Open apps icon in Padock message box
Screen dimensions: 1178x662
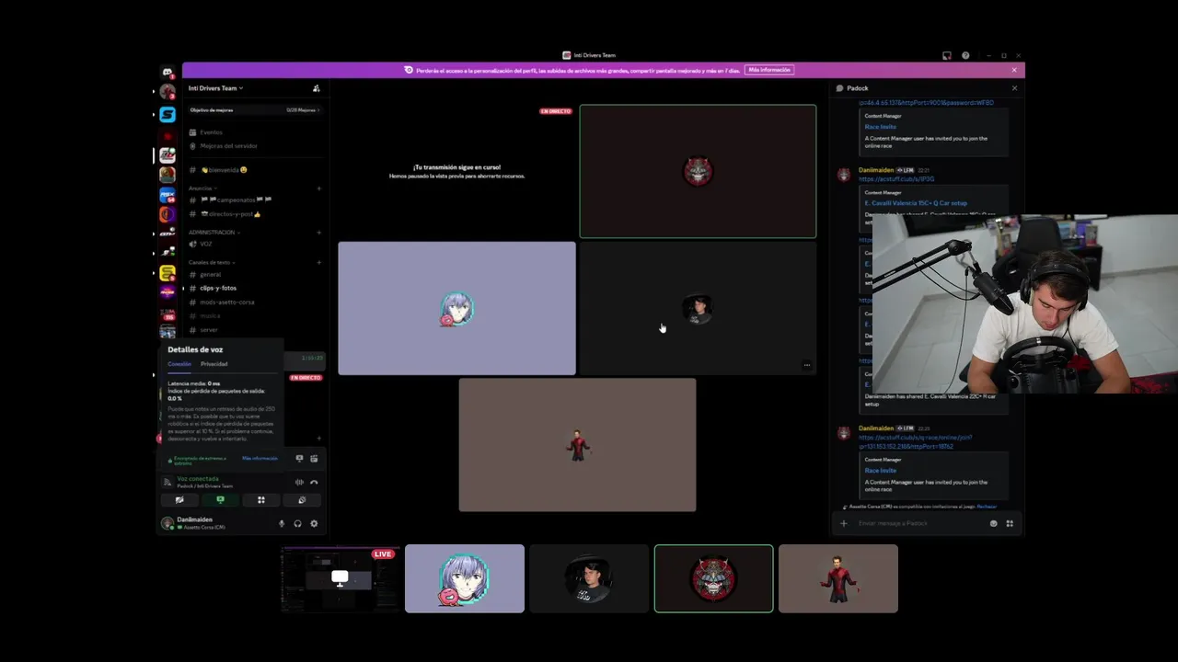pyautogui.click(x=1010, y=523)
